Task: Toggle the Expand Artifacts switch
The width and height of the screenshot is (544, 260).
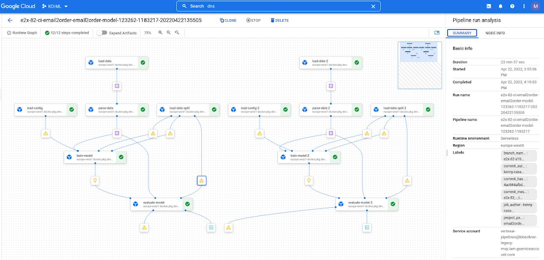Action: click(x=102, y=33)
